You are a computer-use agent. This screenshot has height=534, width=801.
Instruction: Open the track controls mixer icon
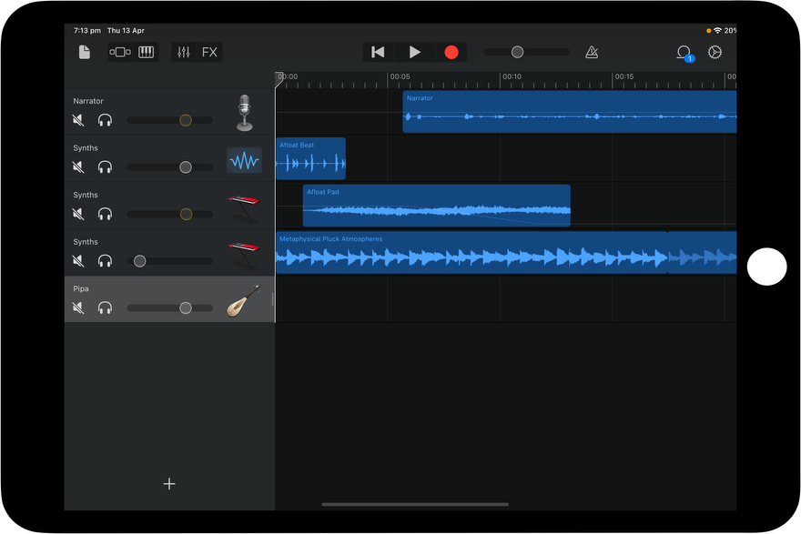(x=184, y=52)
